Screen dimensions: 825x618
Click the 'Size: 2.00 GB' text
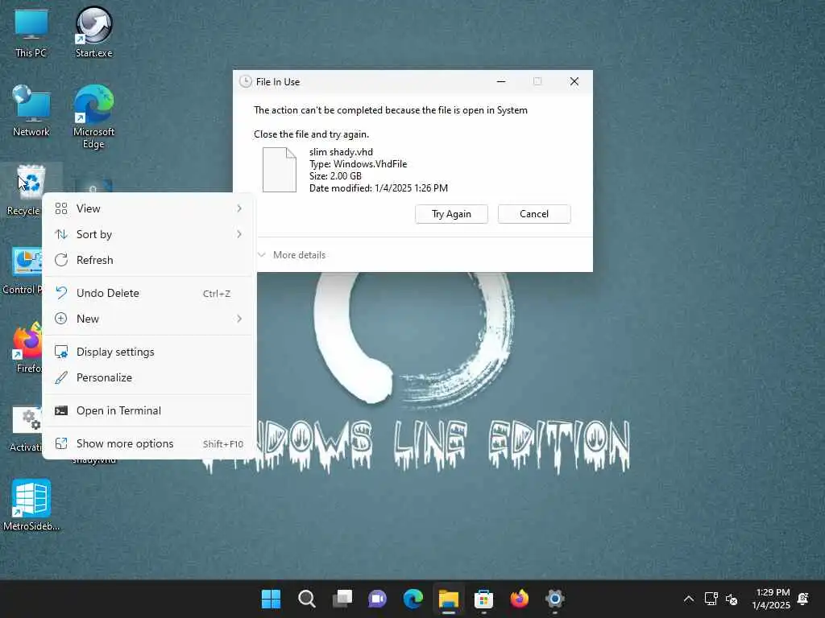(335, 176)
